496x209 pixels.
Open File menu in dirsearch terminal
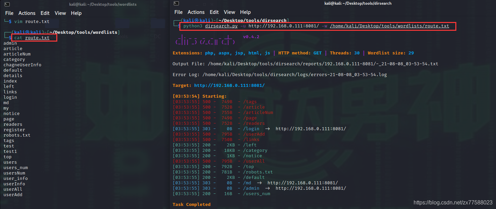pyautogui.click(x=179, y=12)
